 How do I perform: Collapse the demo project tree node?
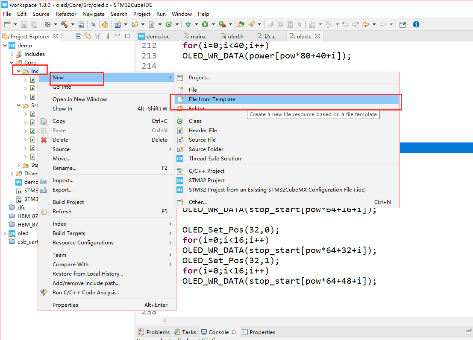tap(5, 46)
